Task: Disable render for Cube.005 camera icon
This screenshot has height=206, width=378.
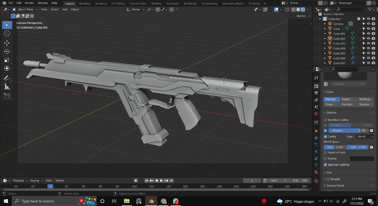Action: point(373,53)
